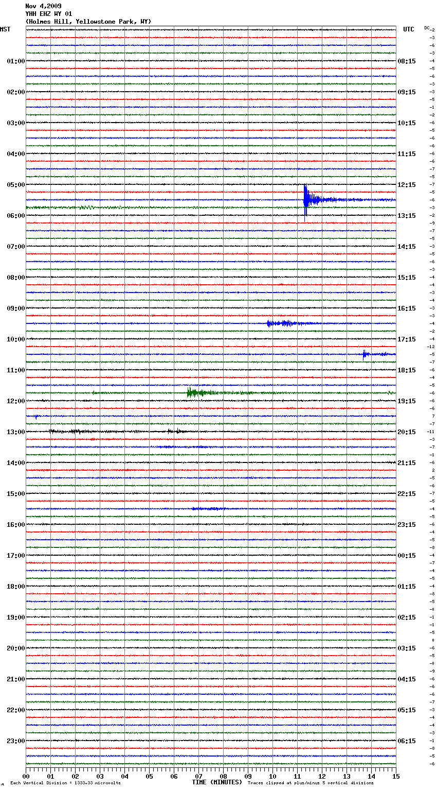
Task: Click minute tick label 03 on x-axis
Action: [100, 776]
